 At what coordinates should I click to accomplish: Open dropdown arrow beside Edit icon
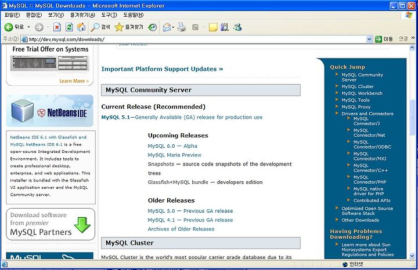tap(204, 27)
